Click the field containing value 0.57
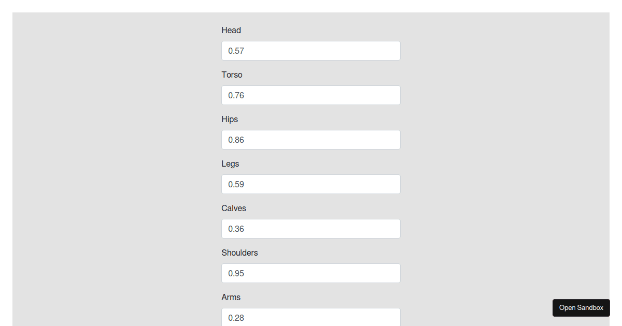 tap(311, 51)
